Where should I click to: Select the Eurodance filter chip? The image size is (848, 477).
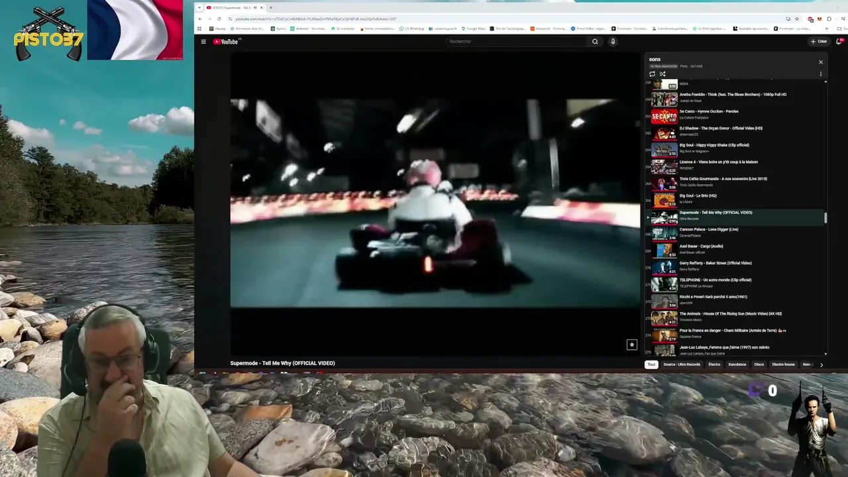coord(737,364)
